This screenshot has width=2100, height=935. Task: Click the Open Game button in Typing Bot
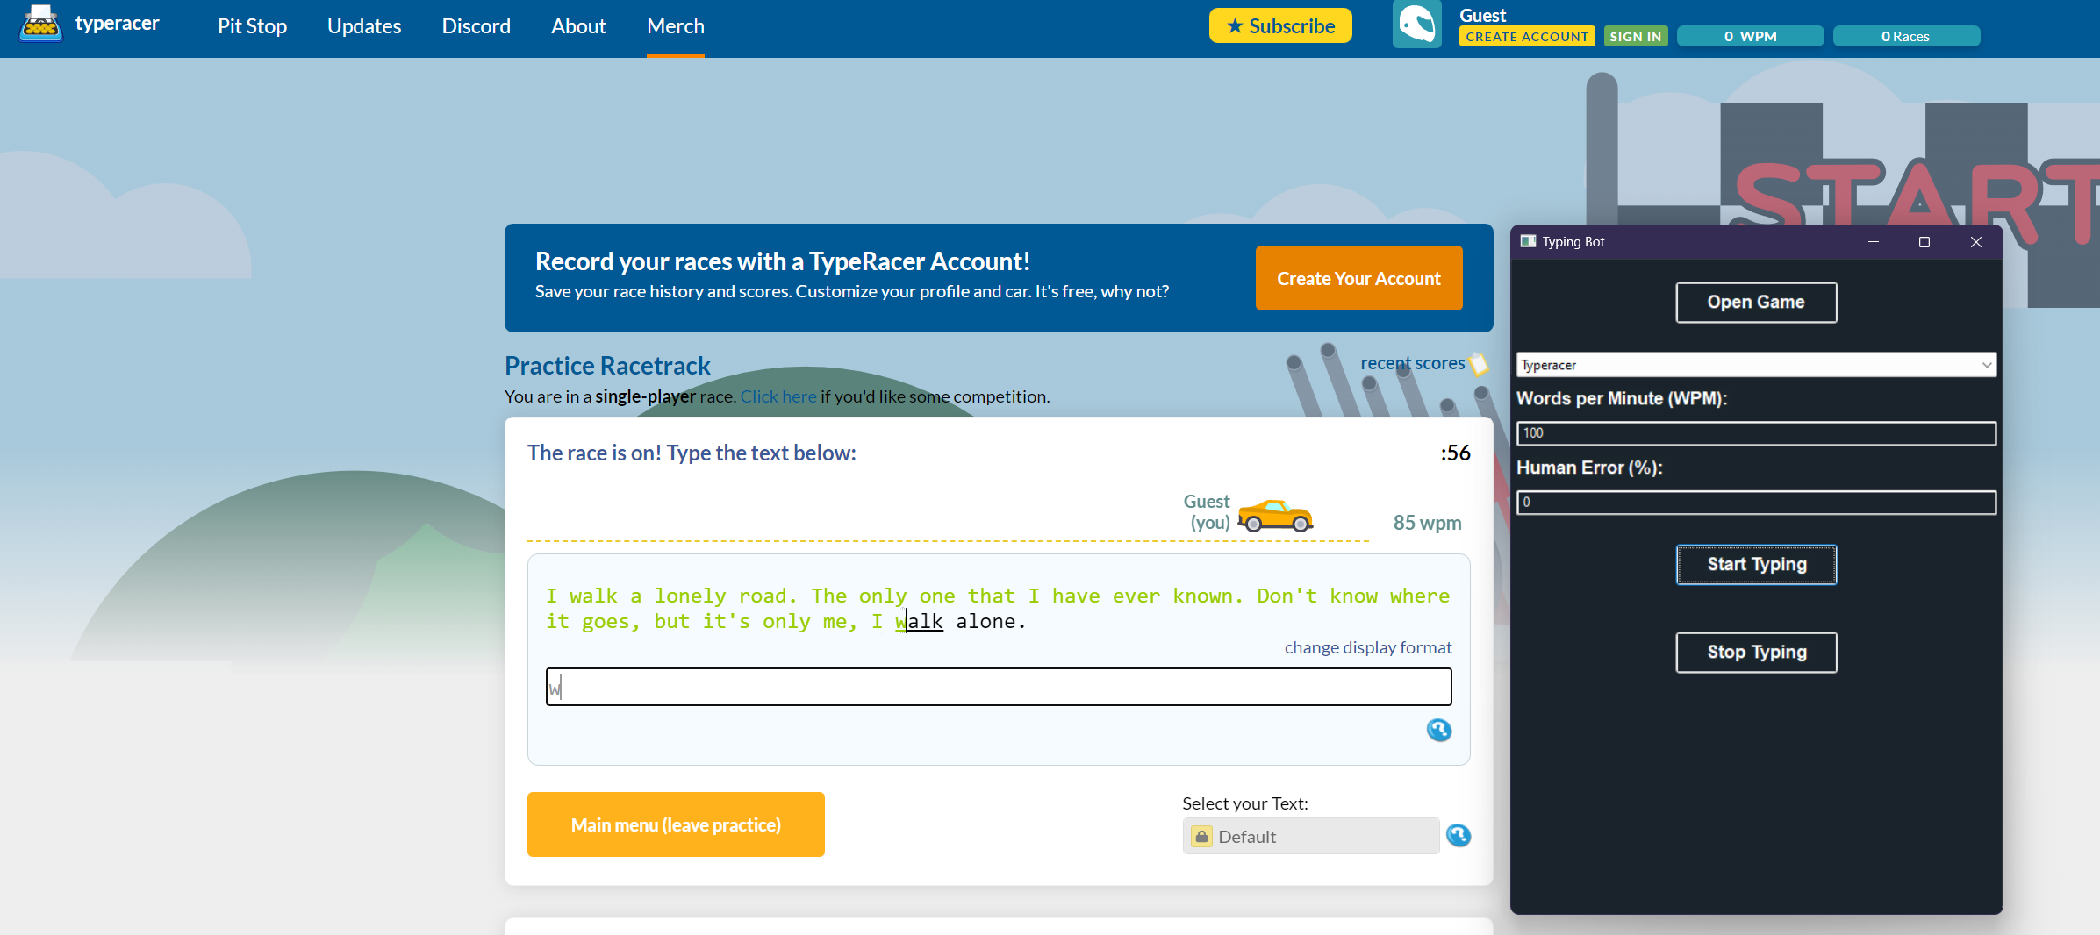(1756, 303)
